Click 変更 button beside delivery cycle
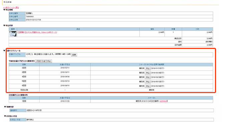225x122 pixels. tap(74, 55)
